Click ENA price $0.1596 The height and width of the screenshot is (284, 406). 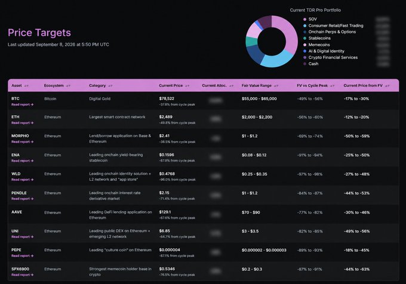tap(167, 155)
